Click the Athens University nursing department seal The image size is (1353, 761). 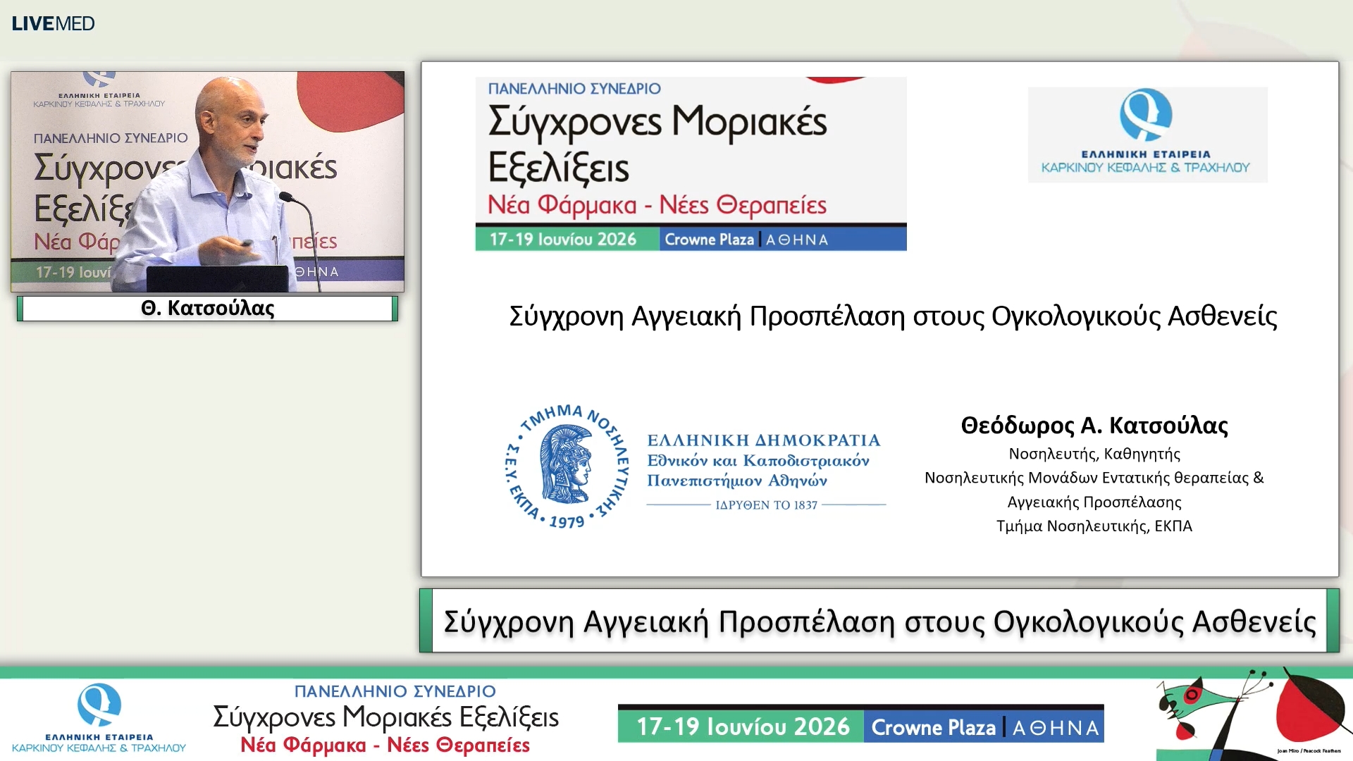567,466
